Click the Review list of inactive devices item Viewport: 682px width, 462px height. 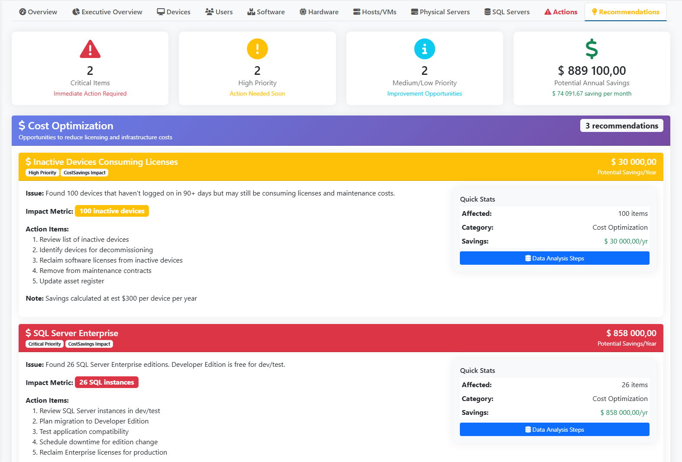(84, 240)
